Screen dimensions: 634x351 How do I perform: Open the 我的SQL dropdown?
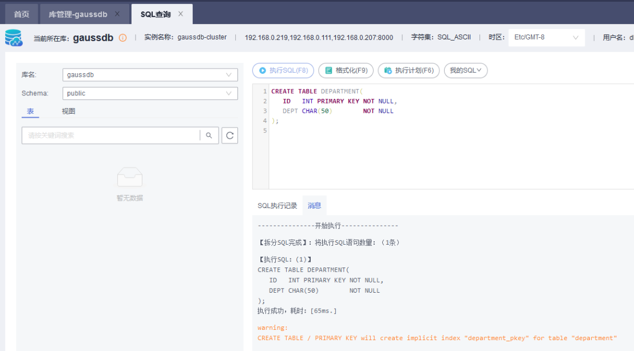tap(466, 70)
